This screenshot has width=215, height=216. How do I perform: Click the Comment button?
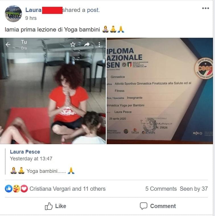tap(158, 206)
